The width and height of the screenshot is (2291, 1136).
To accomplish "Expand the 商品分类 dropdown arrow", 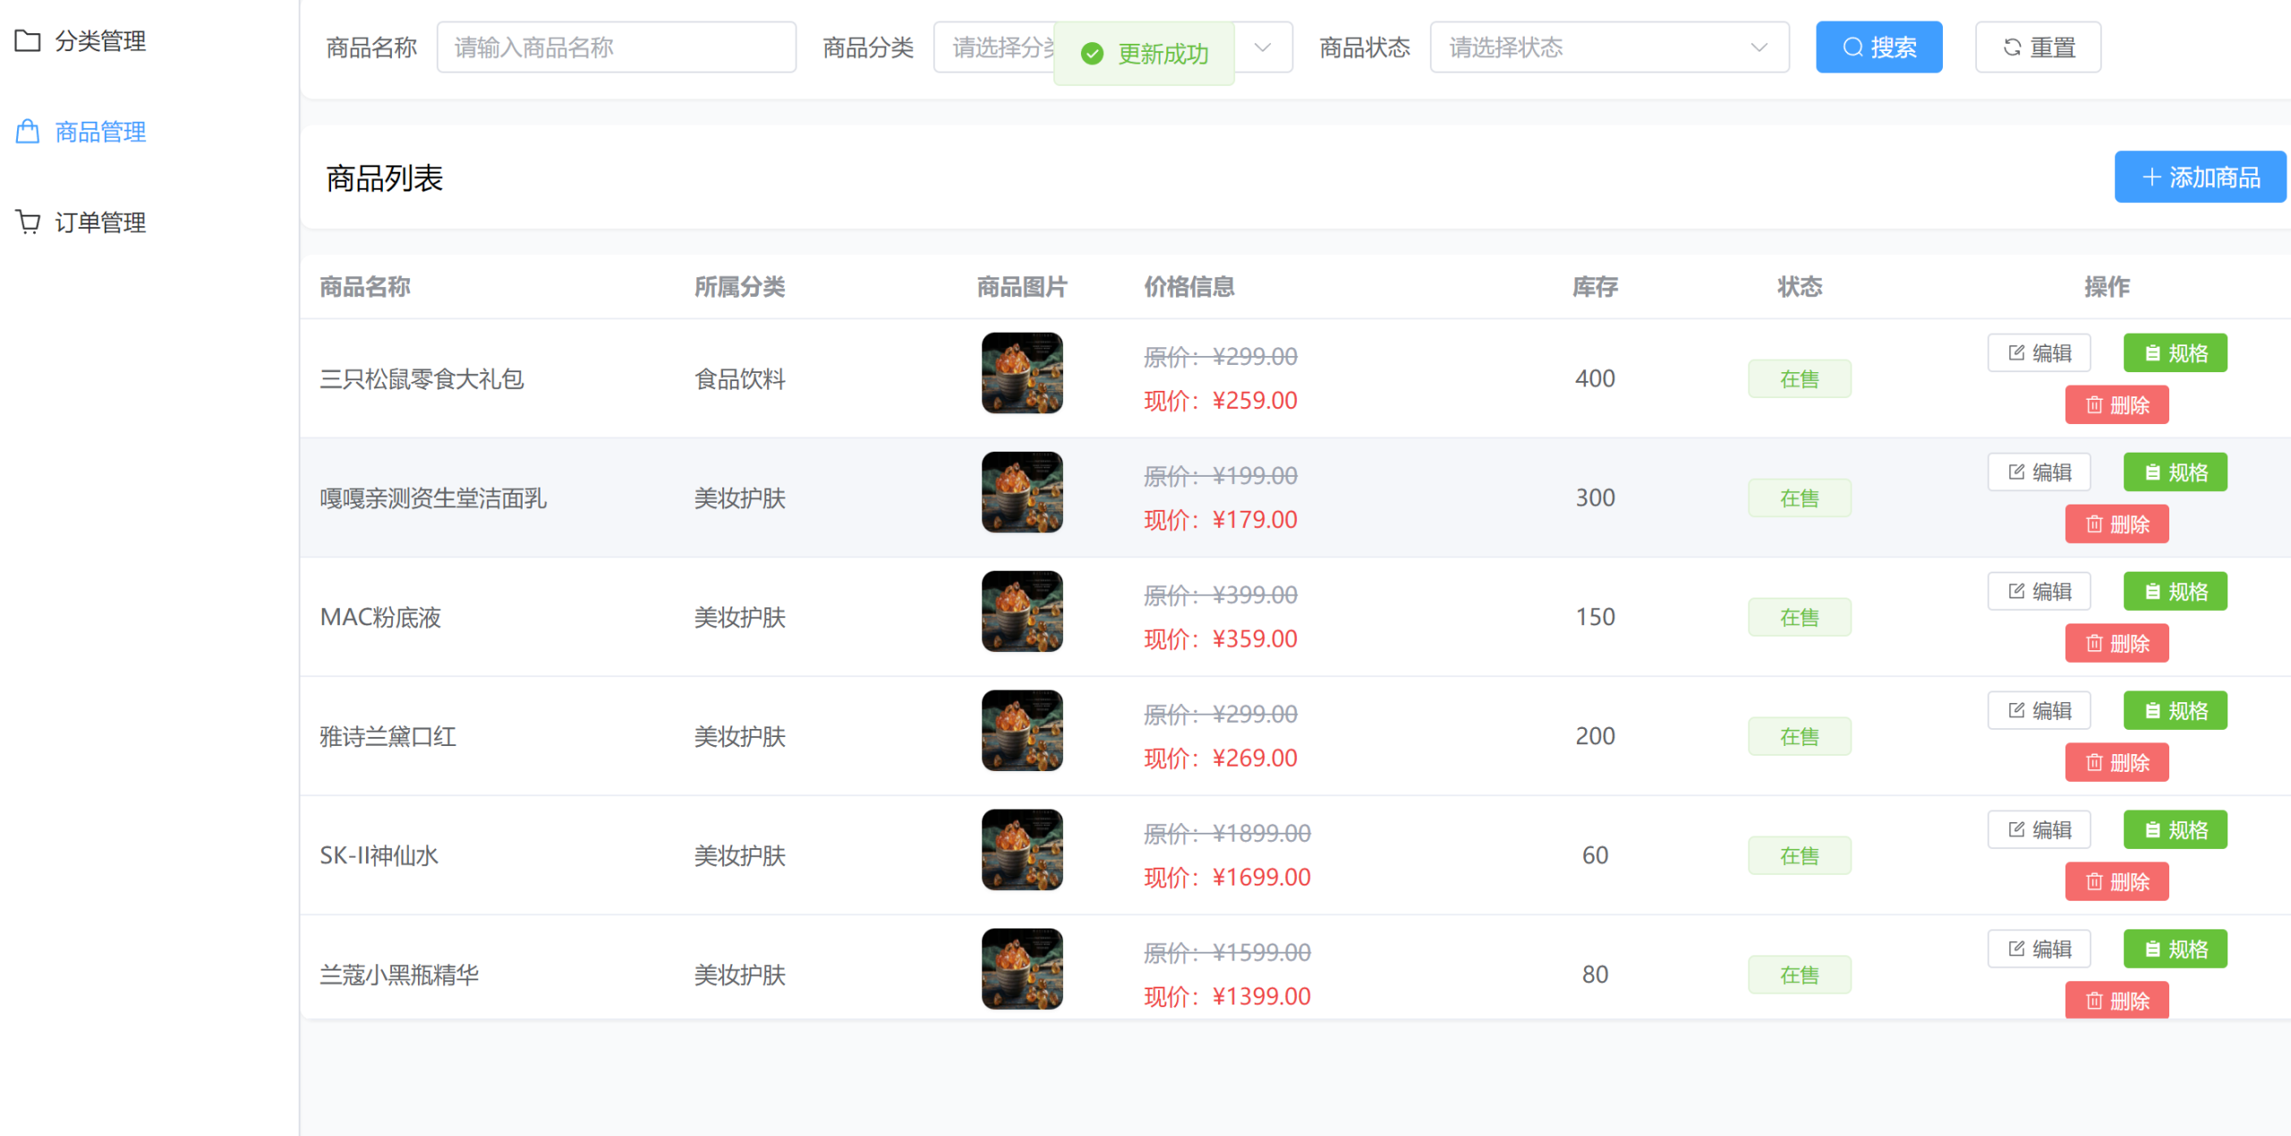I will 1262,47.
